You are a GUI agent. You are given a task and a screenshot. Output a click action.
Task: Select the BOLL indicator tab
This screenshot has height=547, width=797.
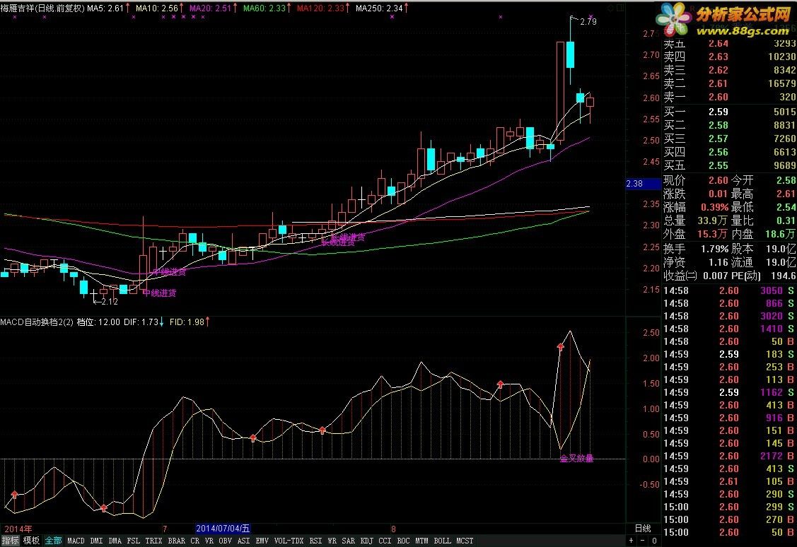pos(442,541)
